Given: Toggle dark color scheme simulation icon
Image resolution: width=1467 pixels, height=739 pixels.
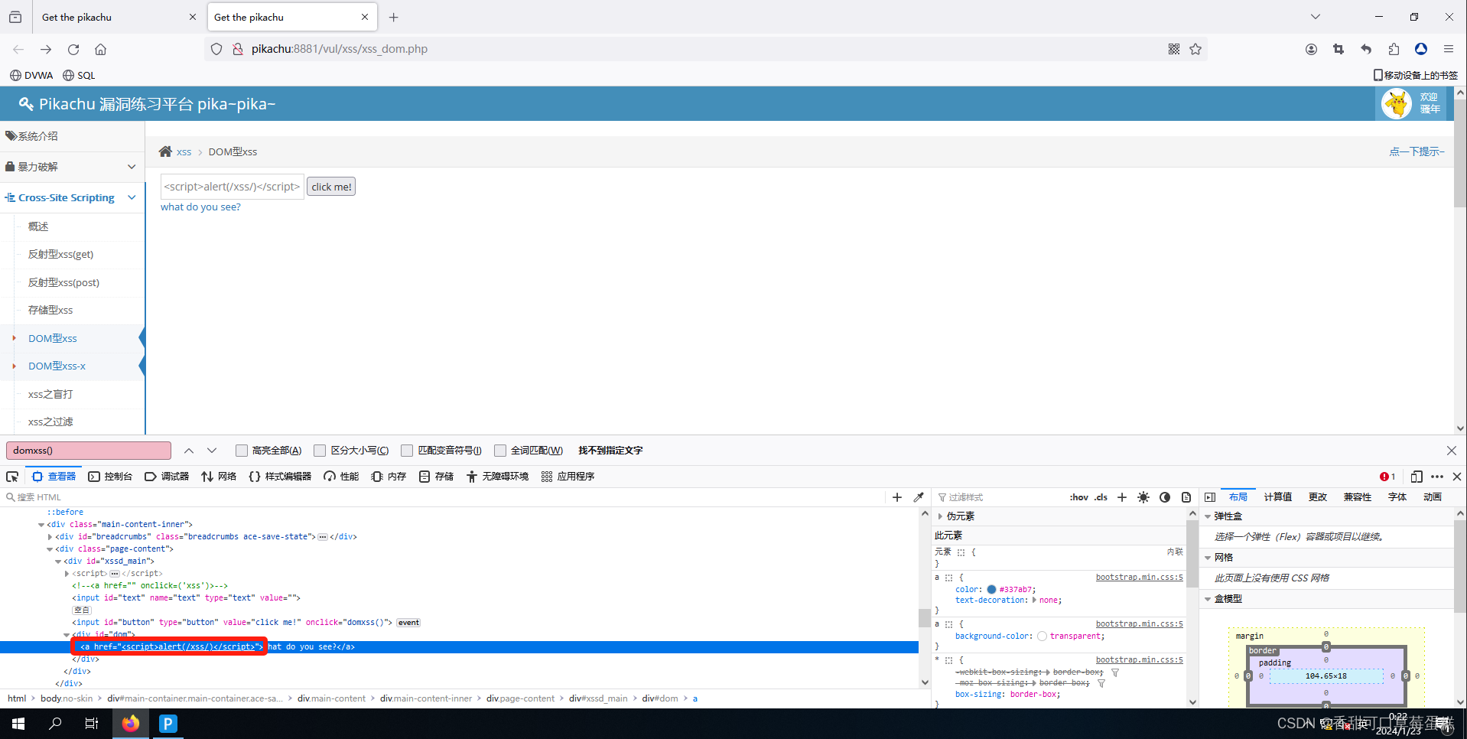Looking at the screenshot, I should tap(1165, 497).
